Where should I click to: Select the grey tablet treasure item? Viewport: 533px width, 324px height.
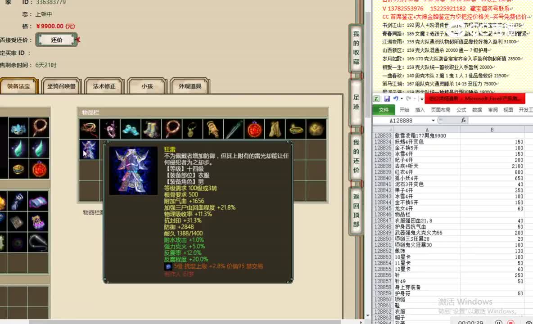18,222
